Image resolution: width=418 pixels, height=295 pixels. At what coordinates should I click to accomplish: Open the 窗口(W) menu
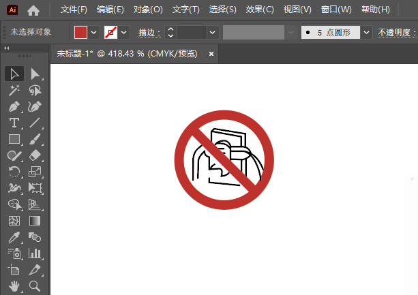pos(336,10)
